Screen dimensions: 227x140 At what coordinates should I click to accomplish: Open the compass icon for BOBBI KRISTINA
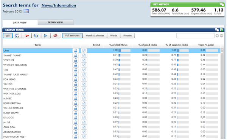click(84, 103)
